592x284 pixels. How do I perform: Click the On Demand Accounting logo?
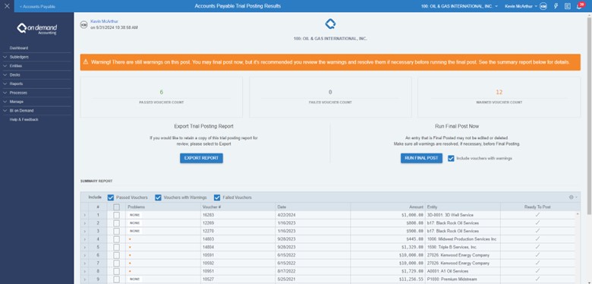[x=36, y=28]
